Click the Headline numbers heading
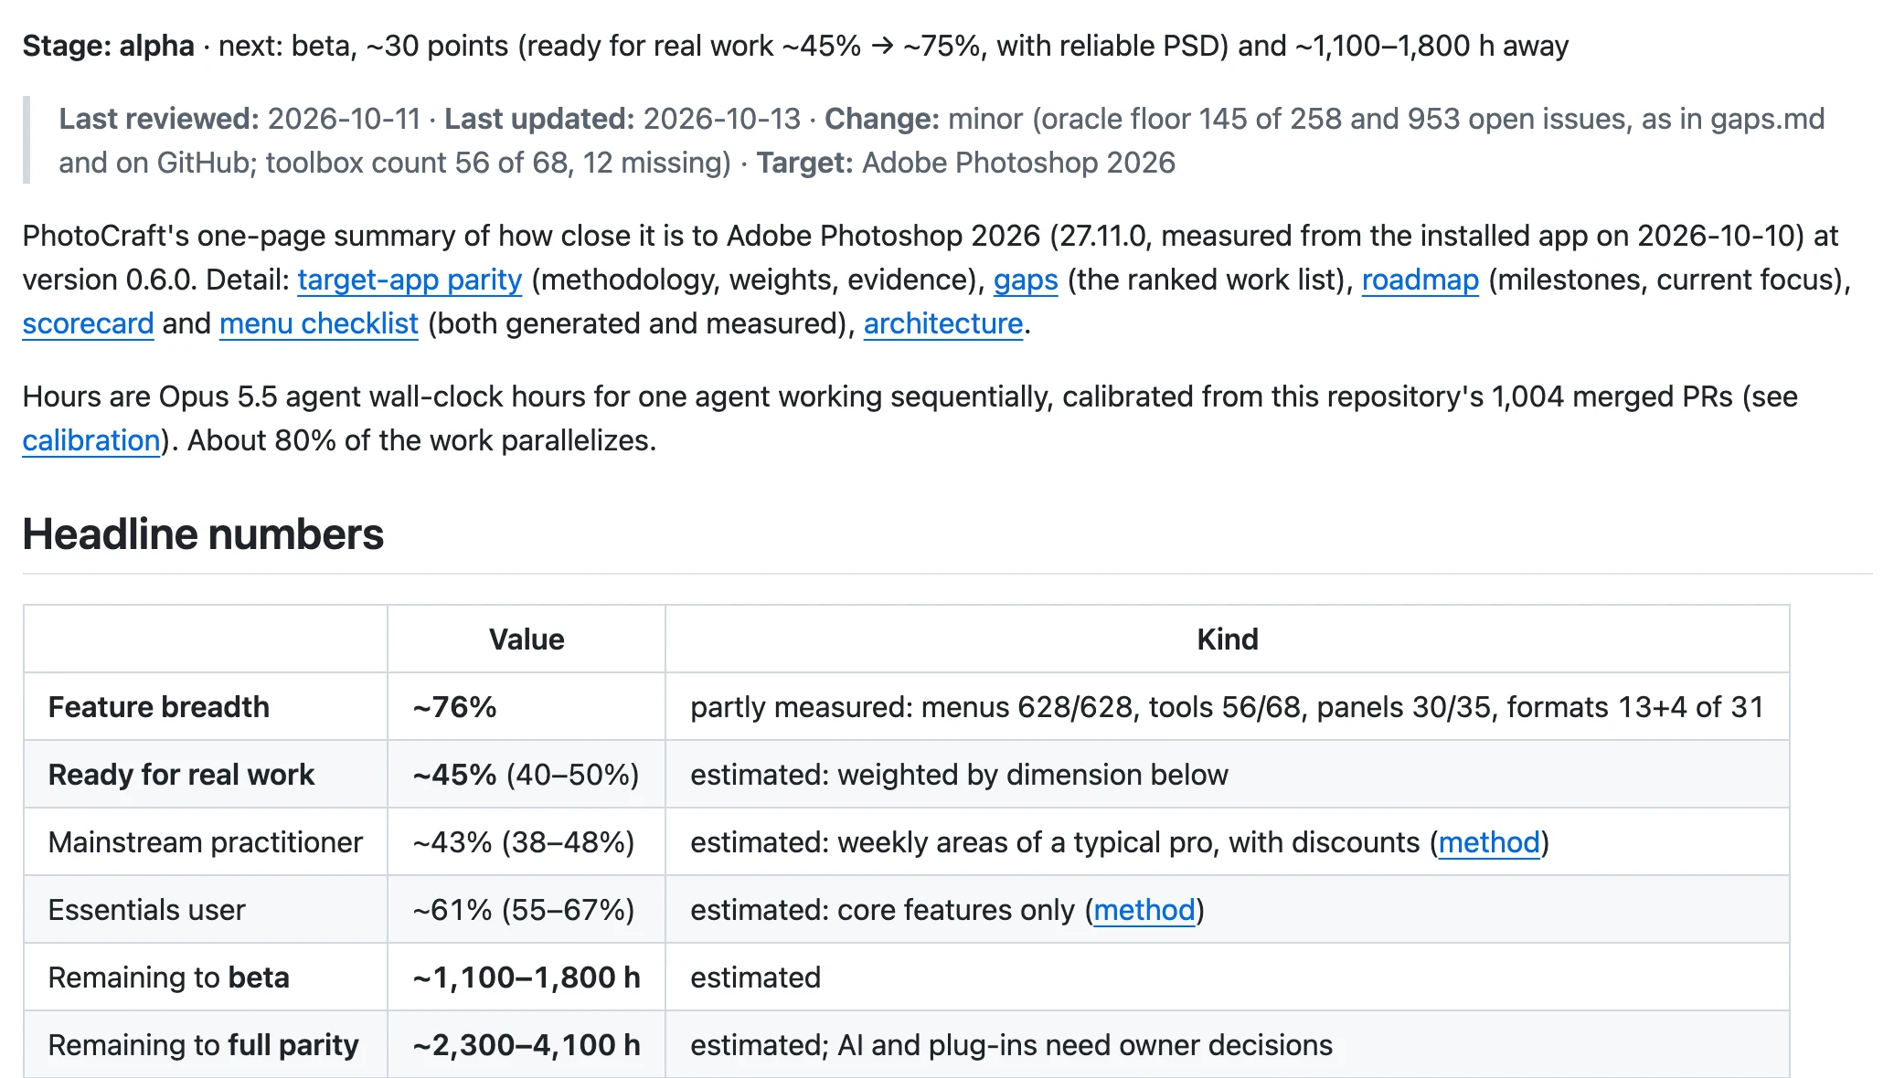The width and height of the screenshot is (1894, 1078). (x=203, y=534)
